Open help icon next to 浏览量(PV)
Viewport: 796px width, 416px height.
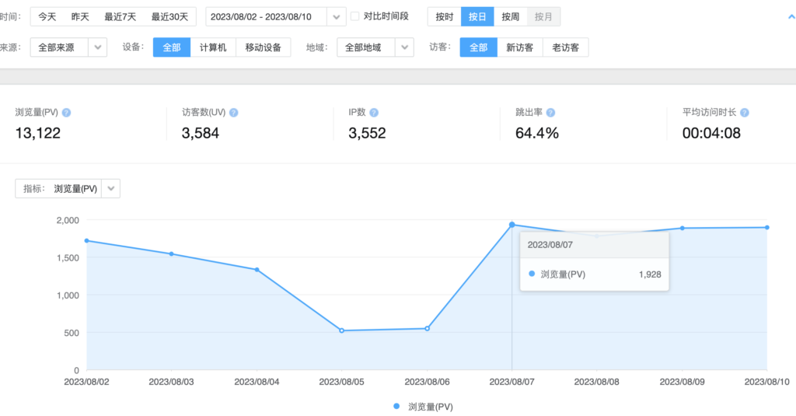67,113
